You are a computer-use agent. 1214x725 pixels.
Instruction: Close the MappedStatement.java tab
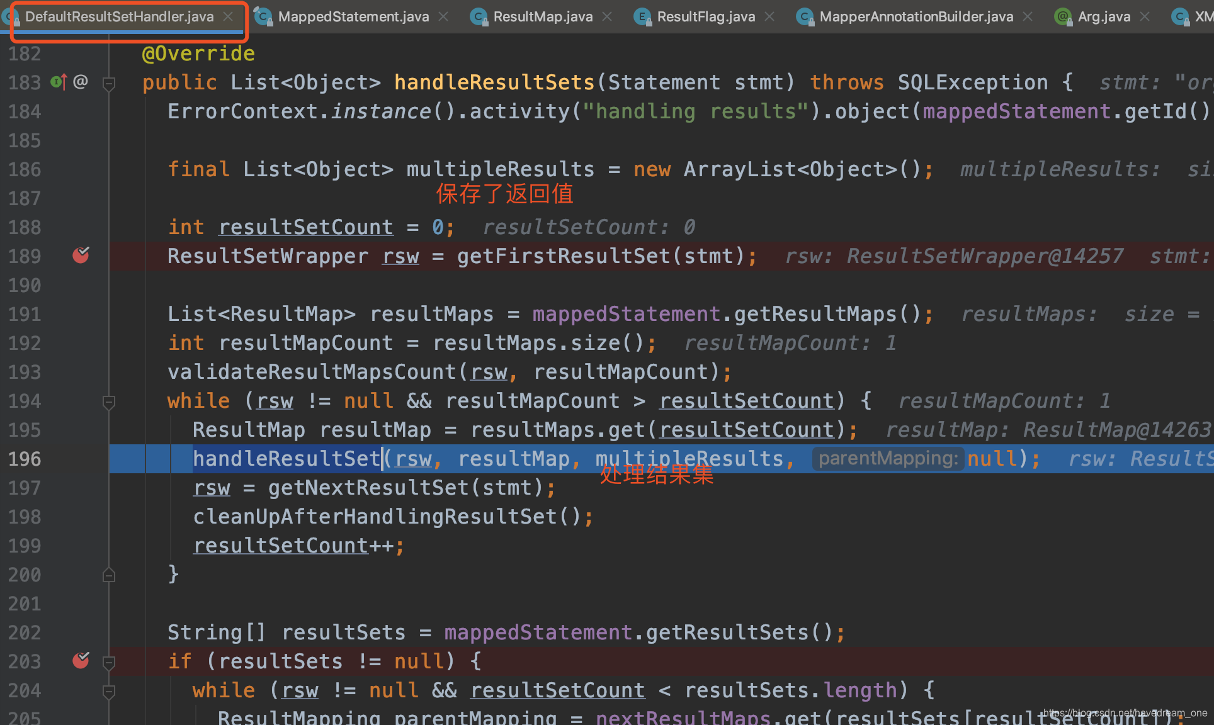tap(443, 17)
